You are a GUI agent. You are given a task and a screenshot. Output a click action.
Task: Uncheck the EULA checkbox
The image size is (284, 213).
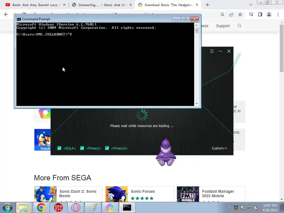pyautogui.click(x=59, y=148)
